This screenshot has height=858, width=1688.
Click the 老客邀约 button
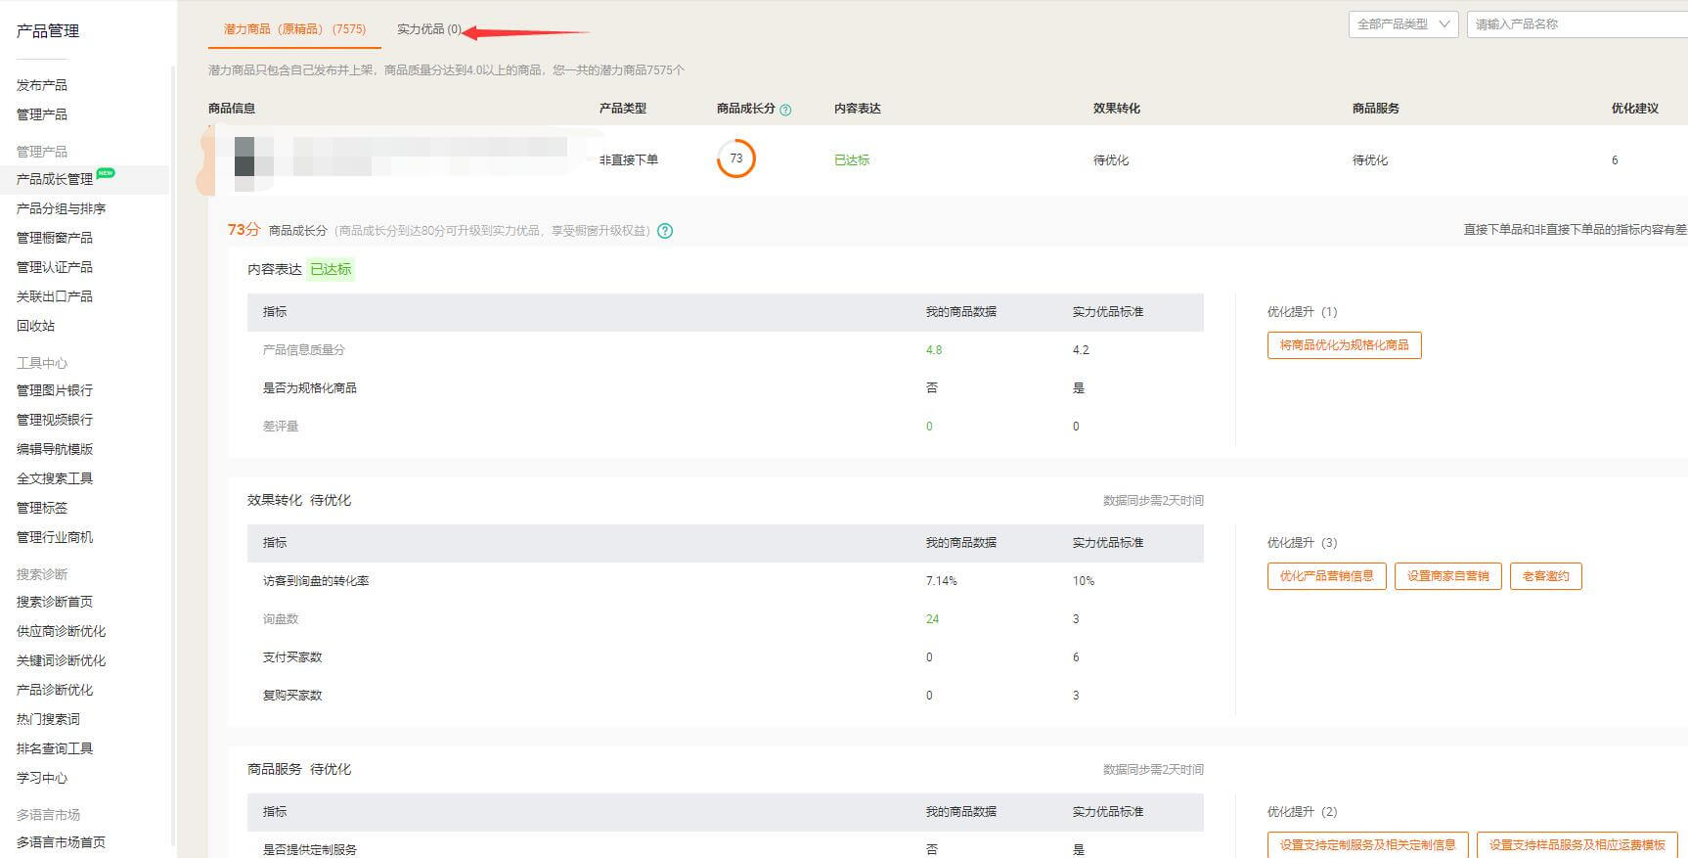point(1545,576)
